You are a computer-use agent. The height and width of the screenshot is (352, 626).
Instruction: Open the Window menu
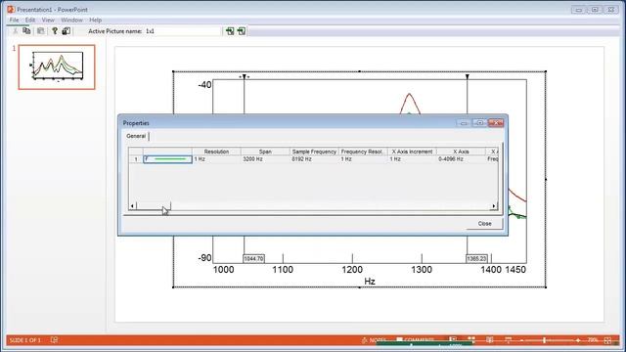click(x=71, y=20)
